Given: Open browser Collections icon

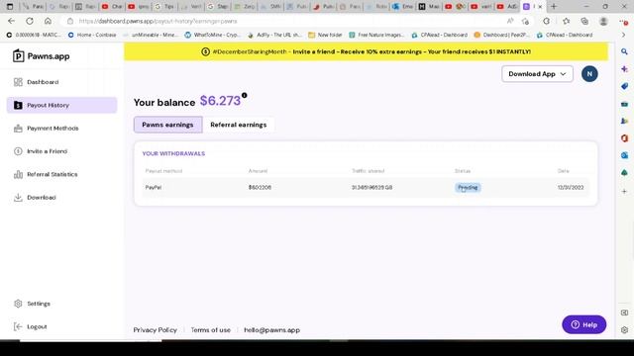Looking at the screenshot, I should tap(584, 21).
